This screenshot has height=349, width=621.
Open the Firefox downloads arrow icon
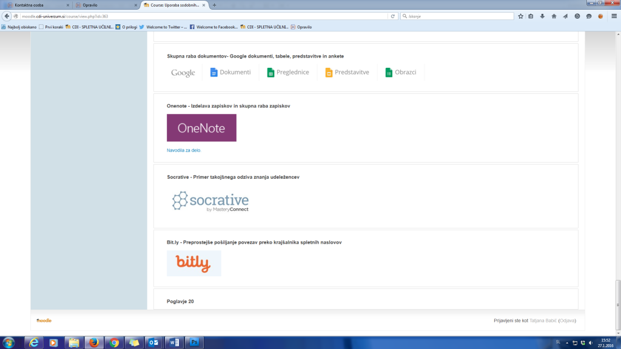(542, 16)
